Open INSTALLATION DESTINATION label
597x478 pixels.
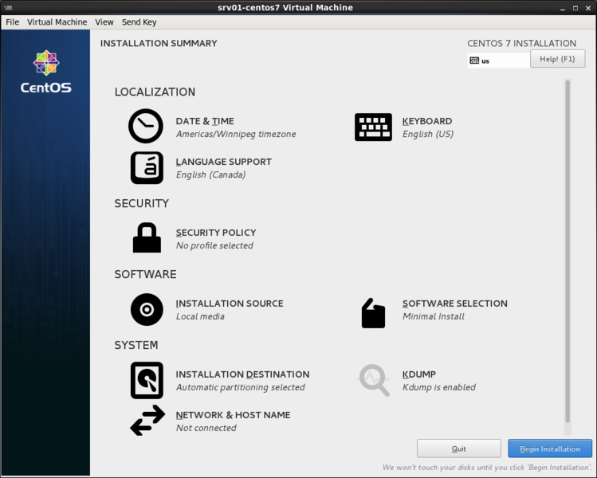[242, 374]
